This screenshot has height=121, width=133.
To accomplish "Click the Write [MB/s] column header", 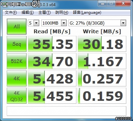I will [102, 32].
